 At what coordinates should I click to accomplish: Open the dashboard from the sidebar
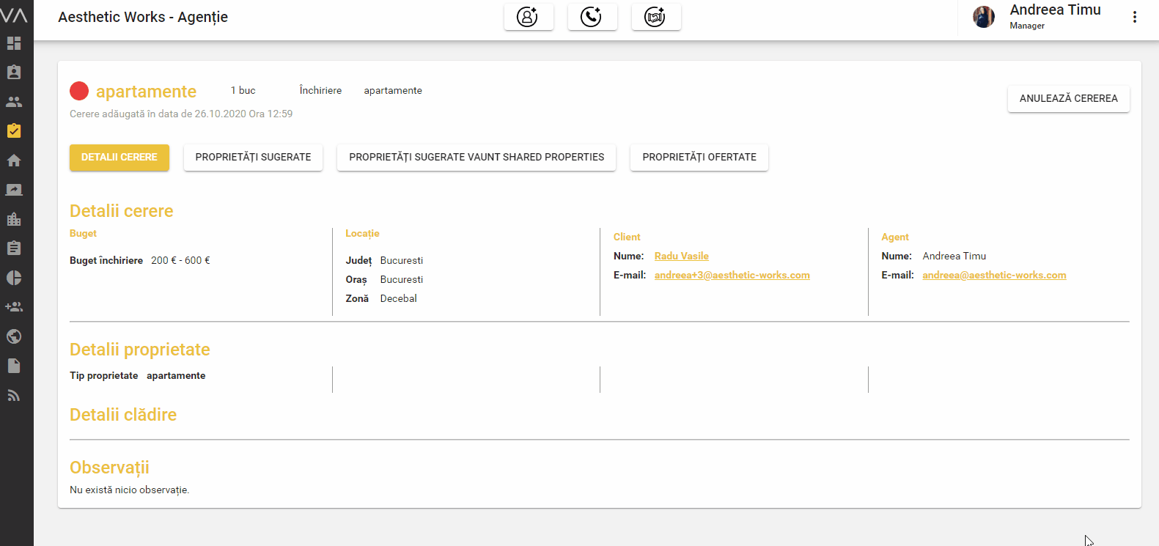(14, 43)
